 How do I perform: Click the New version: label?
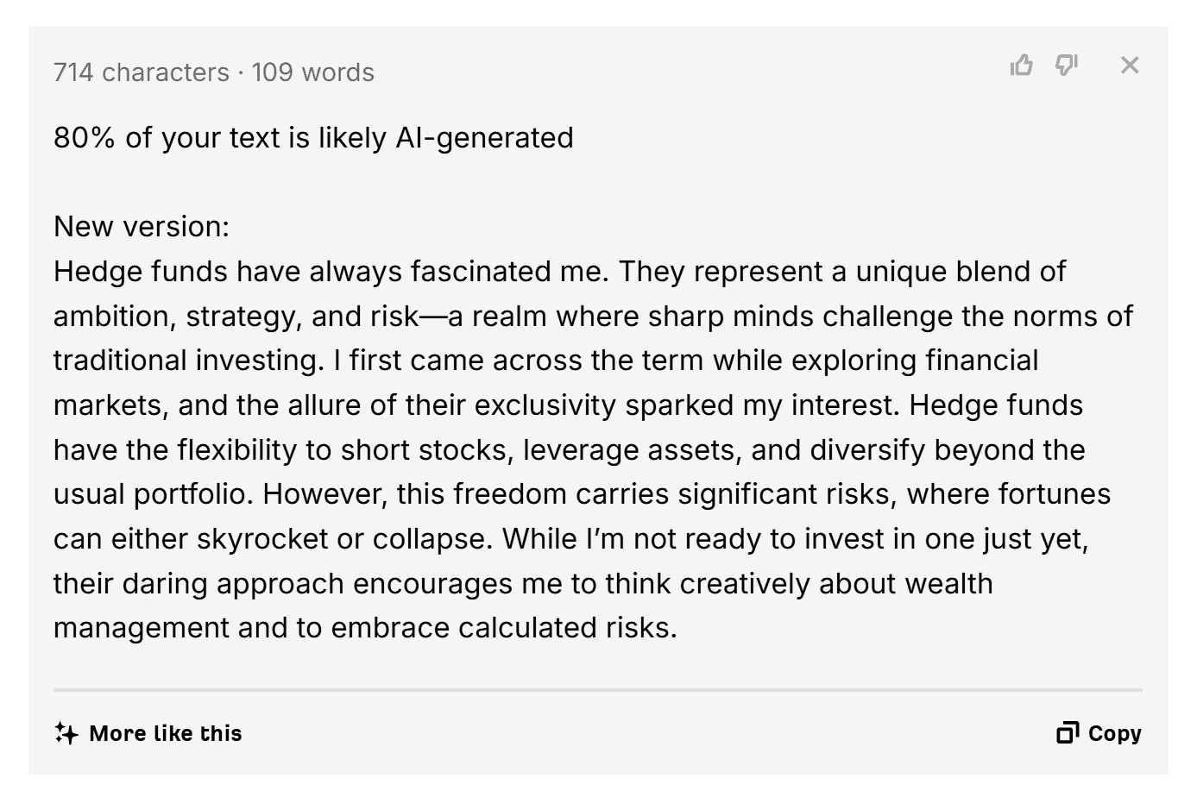pyautogui.click(x=142, y=227)
